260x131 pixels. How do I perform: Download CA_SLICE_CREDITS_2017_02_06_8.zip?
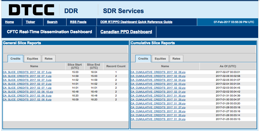coord(27,100)
